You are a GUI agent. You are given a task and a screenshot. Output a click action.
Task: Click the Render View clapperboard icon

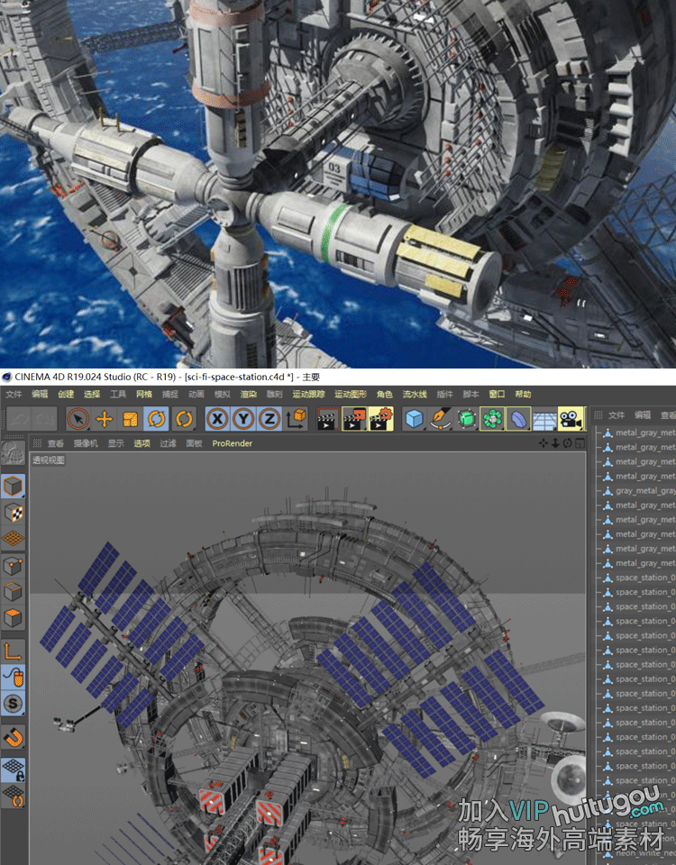coord(326,419)
